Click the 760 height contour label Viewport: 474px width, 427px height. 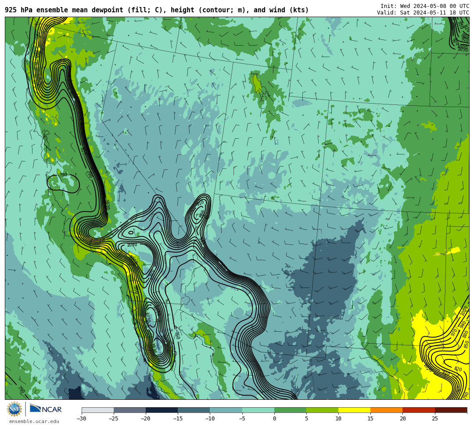coord(177,334)
